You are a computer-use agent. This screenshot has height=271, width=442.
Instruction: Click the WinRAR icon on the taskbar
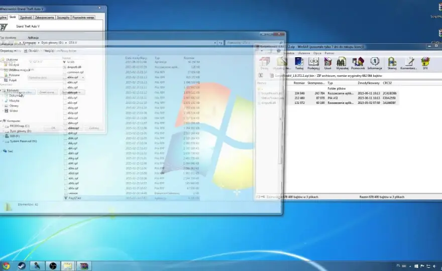[84, 265]
